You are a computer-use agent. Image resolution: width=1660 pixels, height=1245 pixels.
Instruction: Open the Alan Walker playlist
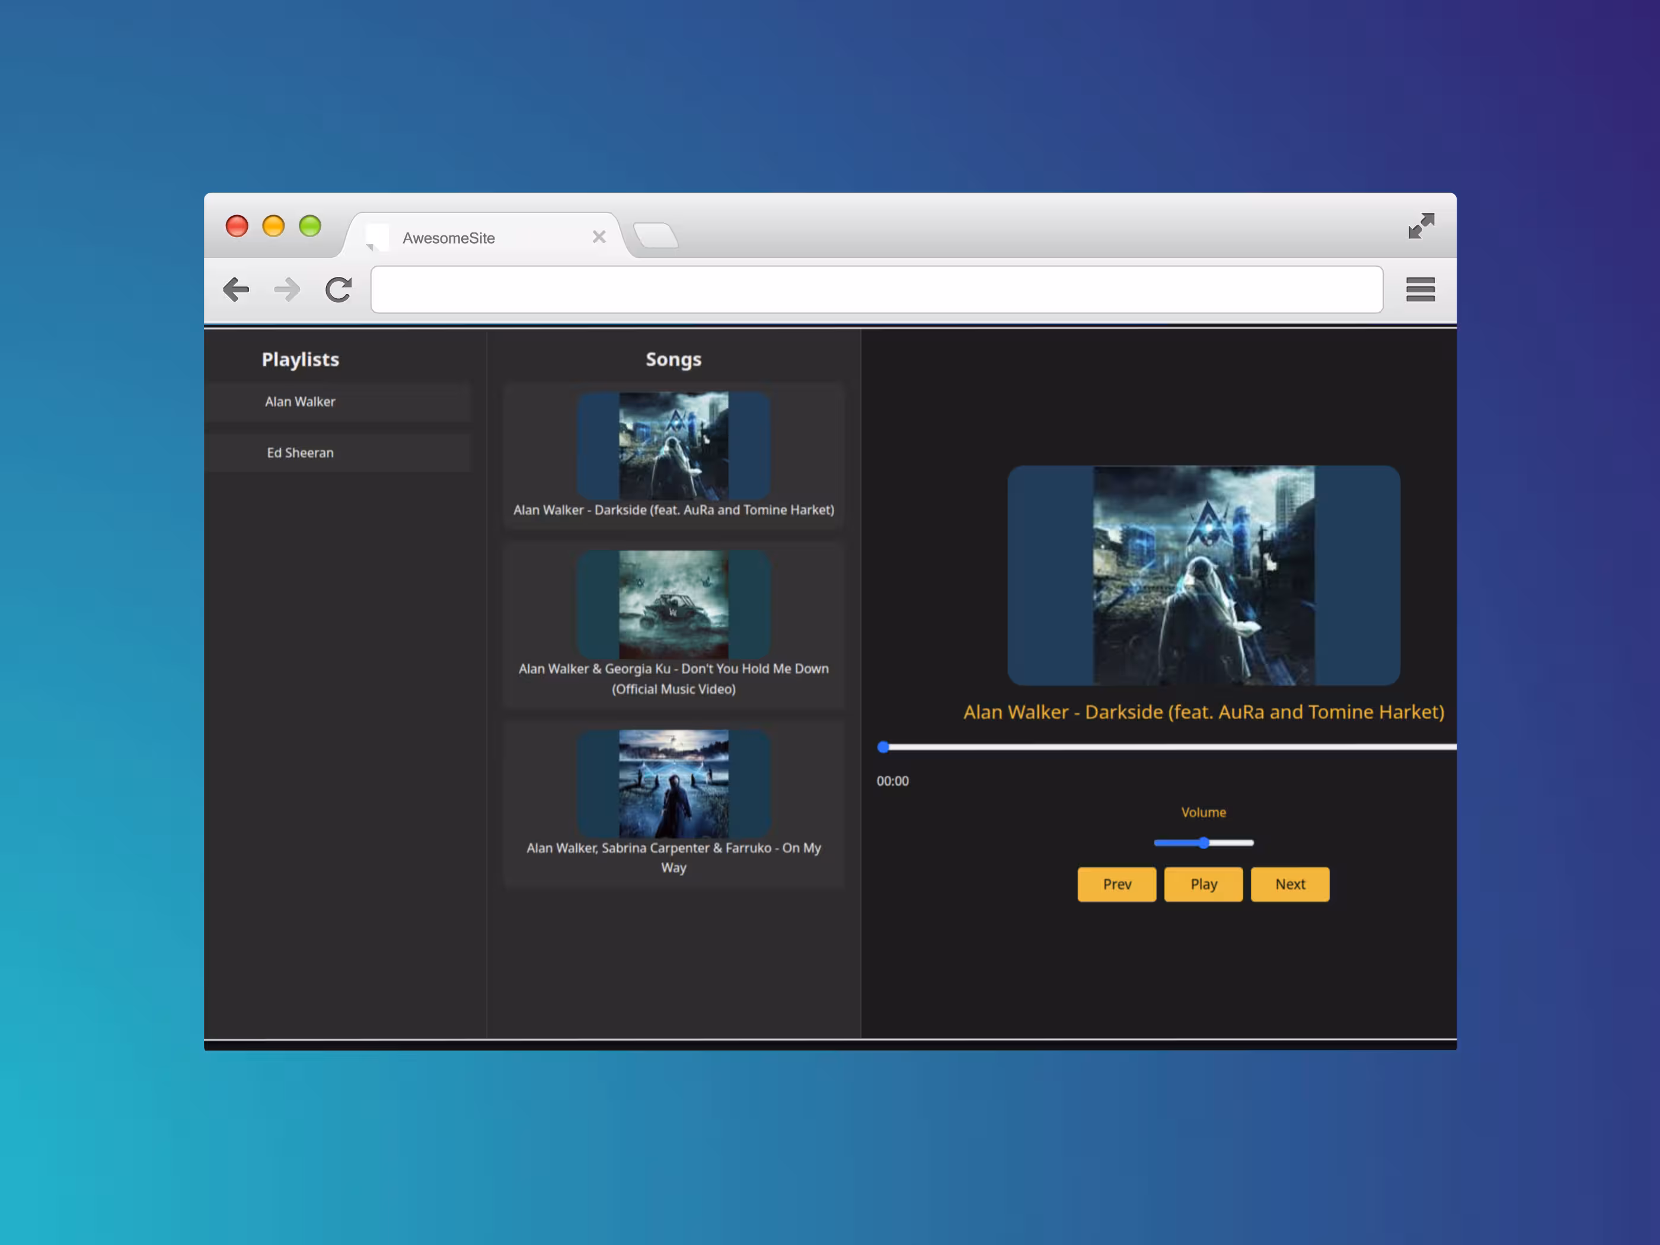[x=338, y=401]
